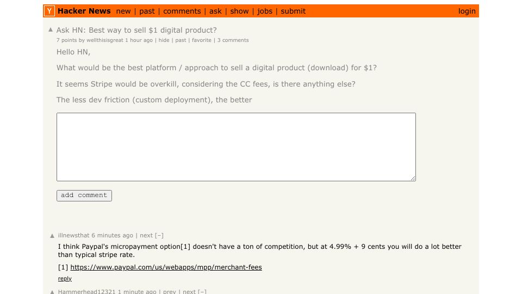This screenshot has width=522, height=294.
Task: Jump to prev from Hammerhead12321's comment
Action: coord(170,292)
